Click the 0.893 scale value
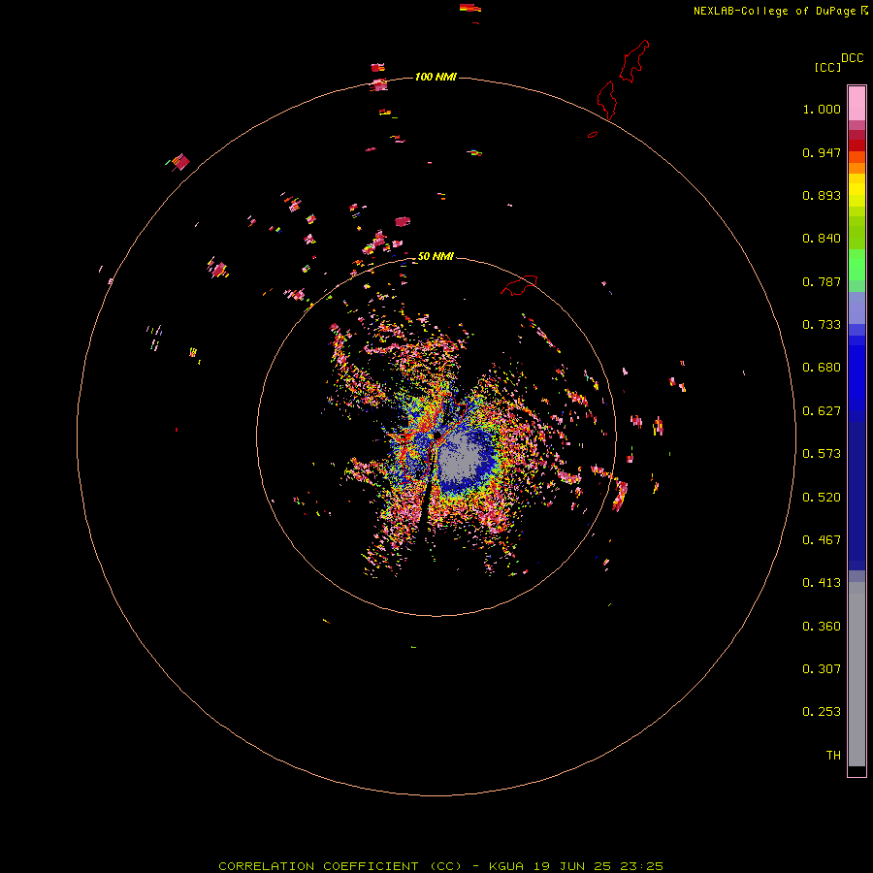Image resolution: width=873 pixels, height=873 pixels. click(822, 195)
